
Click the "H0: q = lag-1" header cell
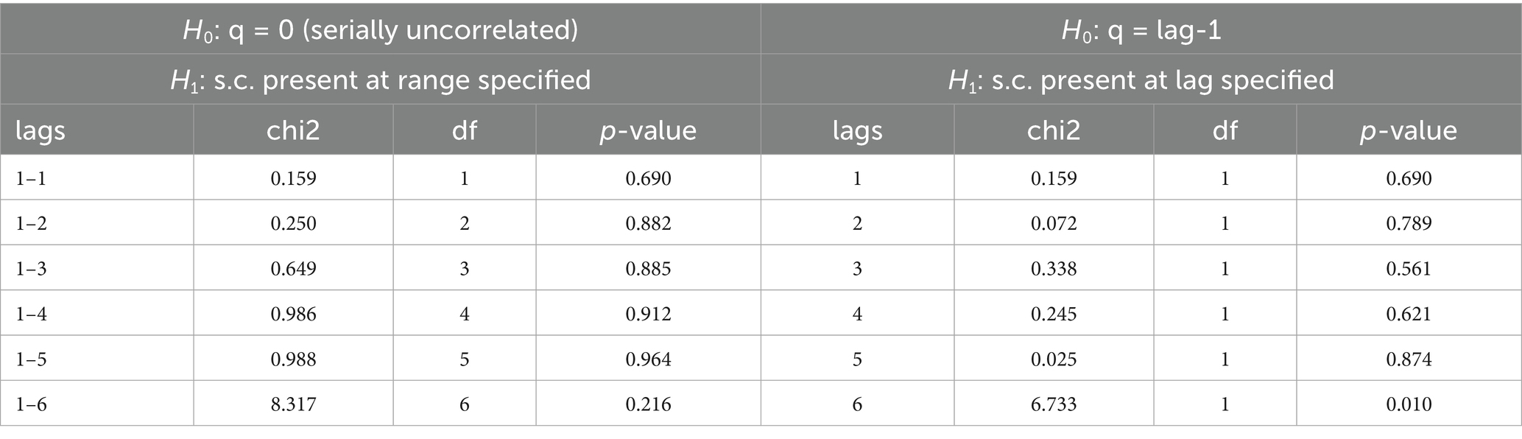(1141, 30)
